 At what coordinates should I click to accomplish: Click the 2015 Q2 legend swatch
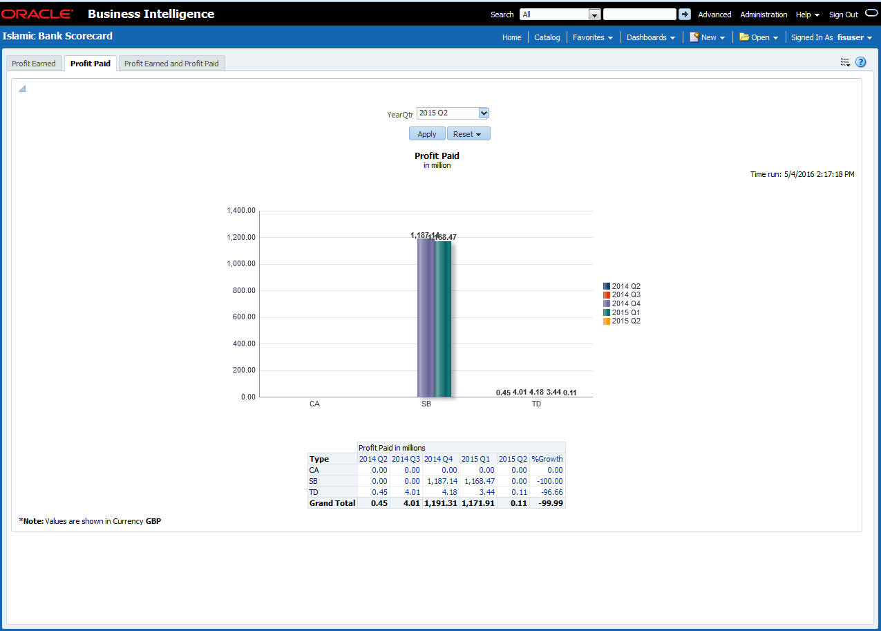point(607,321)
